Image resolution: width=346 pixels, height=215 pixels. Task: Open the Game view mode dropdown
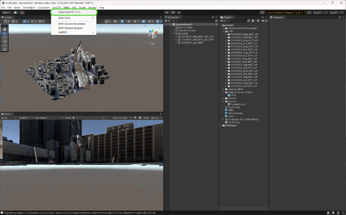9,118
